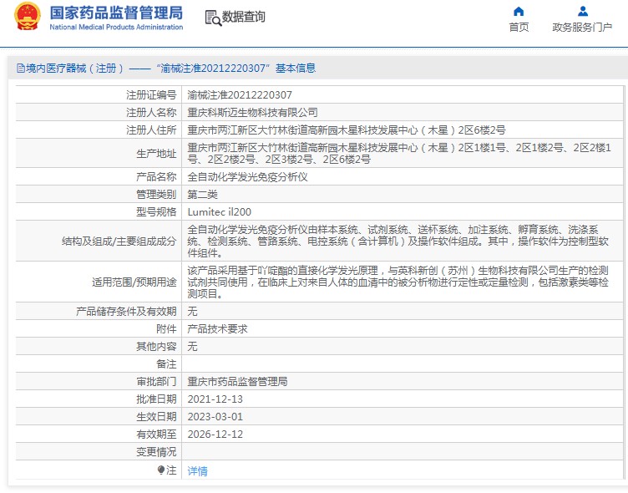Click the 变更情况 label
The width and height of the screenshot is (628, 493).
(156, 452)
